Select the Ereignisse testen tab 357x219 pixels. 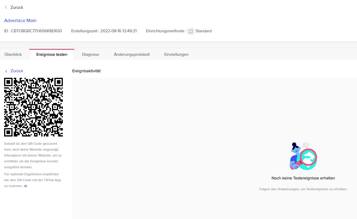(x=52, y=54)
